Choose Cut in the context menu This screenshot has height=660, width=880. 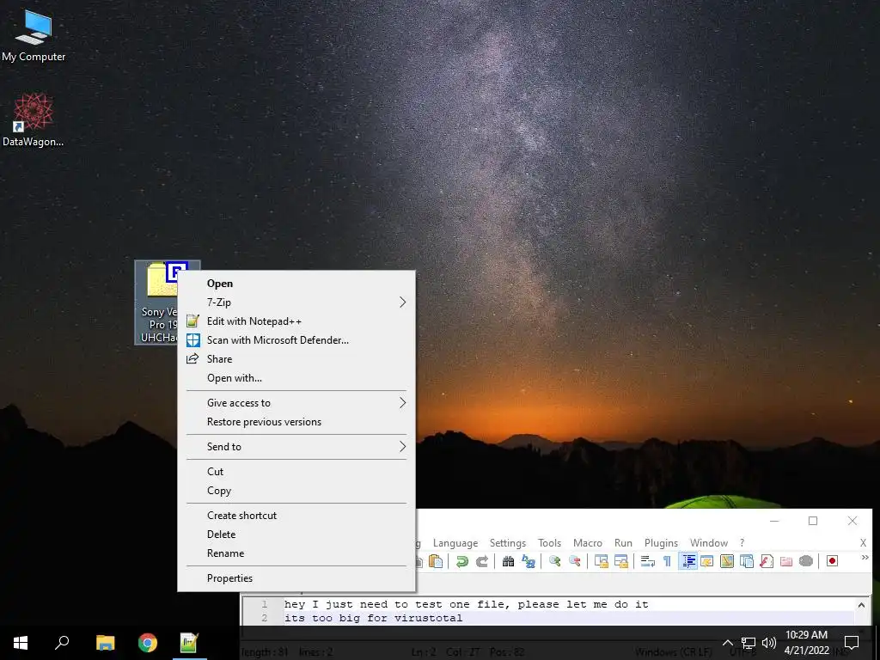pos(296,472)
